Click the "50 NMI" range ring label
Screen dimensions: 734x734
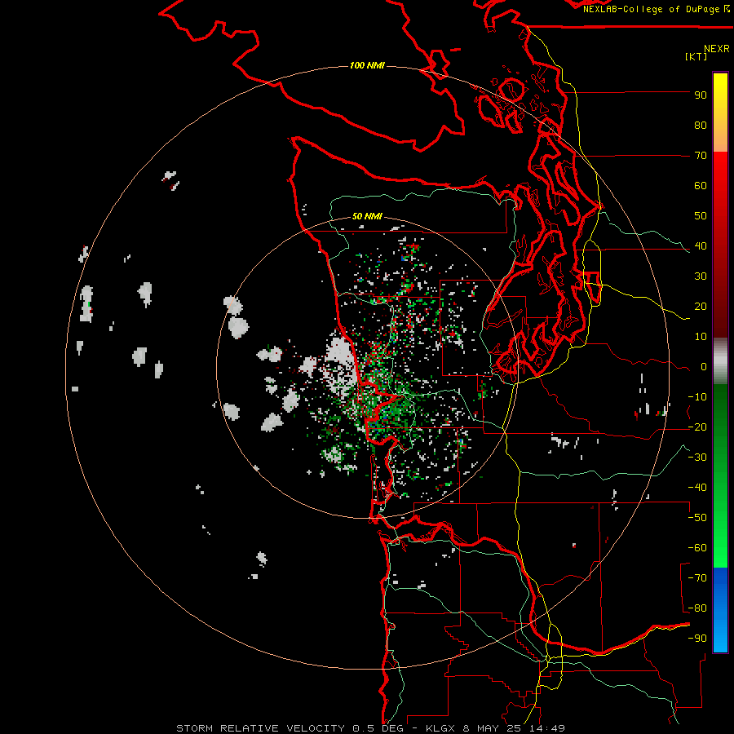pyautogui.click(x=368, y=216)
